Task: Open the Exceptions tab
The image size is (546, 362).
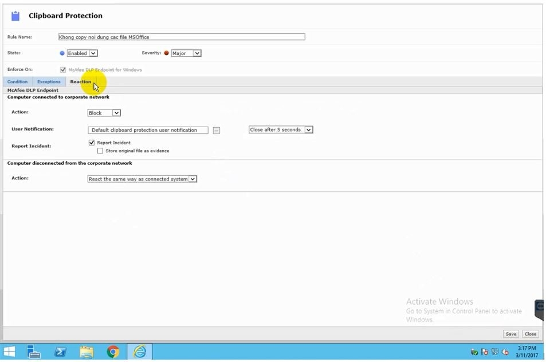Action: 49,82
